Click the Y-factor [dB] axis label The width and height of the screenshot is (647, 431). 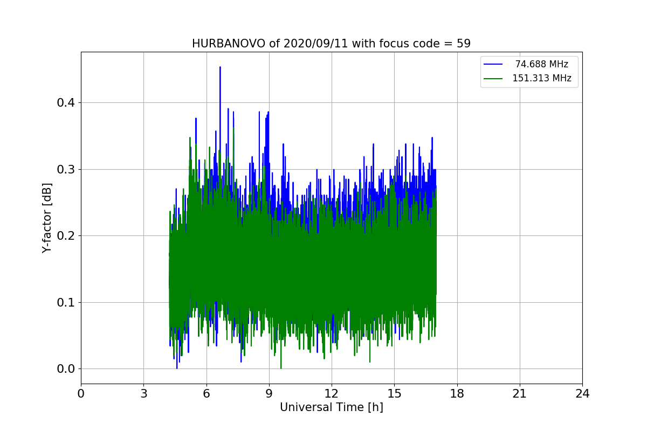point(47,218)
